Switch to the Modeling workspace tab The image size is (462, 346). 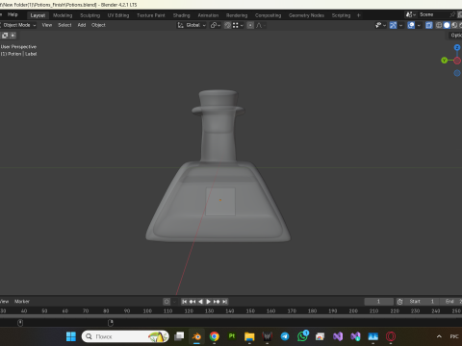click(x=63, y=15)
